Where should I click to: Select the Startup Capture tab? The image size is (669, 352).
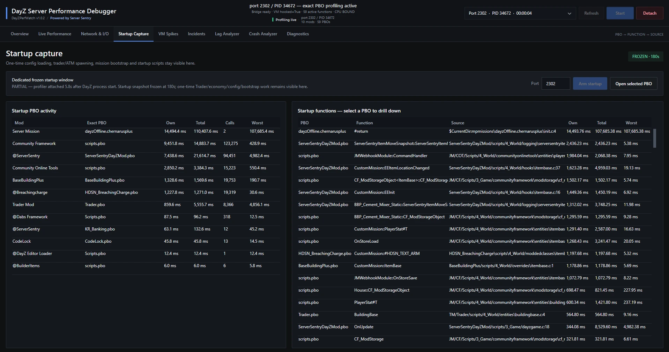(133, 34)
